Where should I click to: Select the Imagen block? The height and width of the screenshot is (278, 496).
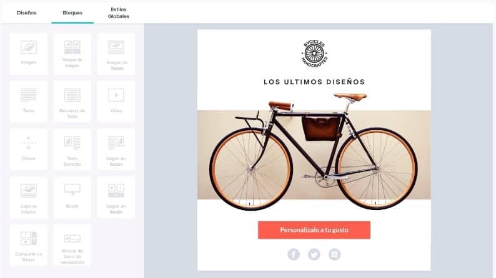(29, 54)
